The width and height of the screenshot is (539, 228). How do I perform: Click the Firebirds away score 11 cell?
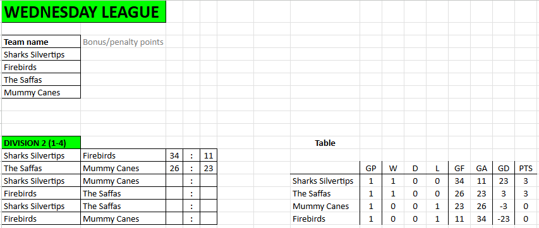click(x=209, y=155)
